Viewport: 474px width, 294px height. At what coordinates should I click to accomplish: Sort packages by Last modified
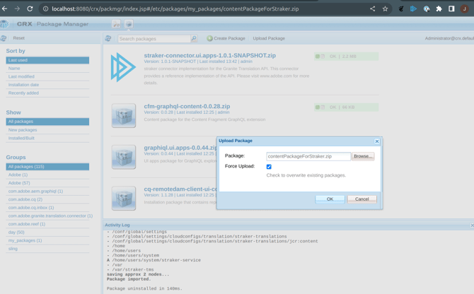click(21, 76)
